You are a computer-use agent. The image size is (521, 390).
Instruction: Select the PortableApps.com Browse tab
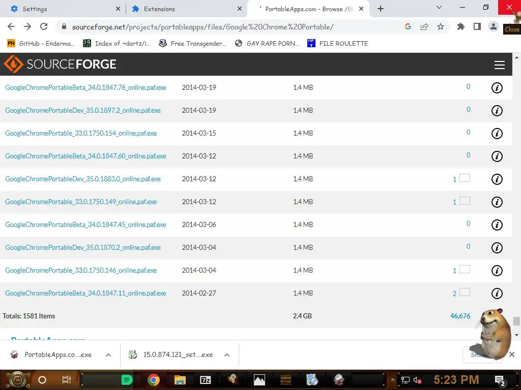coord(308,9)
